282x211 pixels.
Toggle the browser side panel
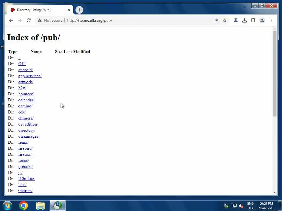tap(253, 20)
